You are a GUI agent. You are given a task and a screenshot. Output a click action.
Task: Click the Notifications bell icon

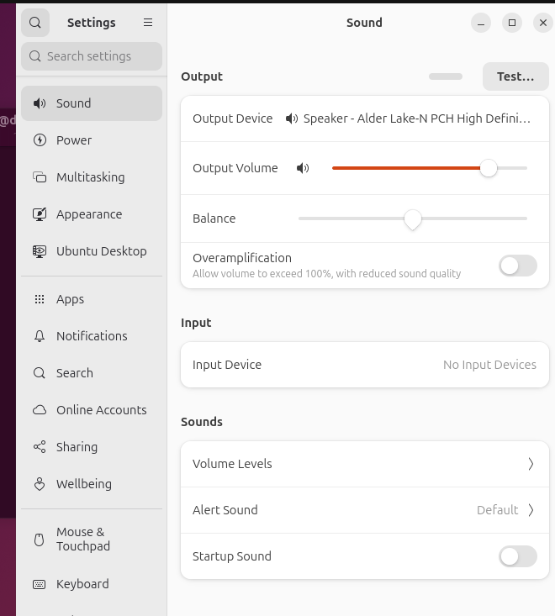click(40, 336)
